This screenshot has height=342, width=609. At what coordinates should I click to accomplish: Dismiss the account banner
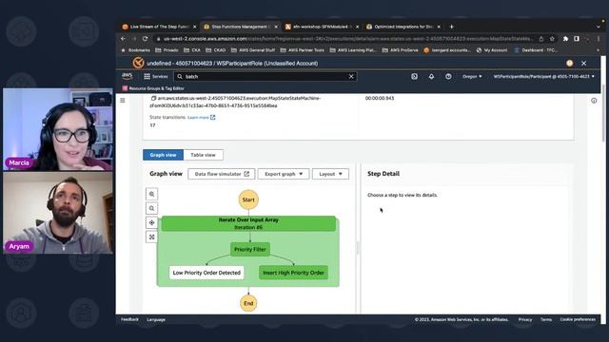(x=583, y=63)
